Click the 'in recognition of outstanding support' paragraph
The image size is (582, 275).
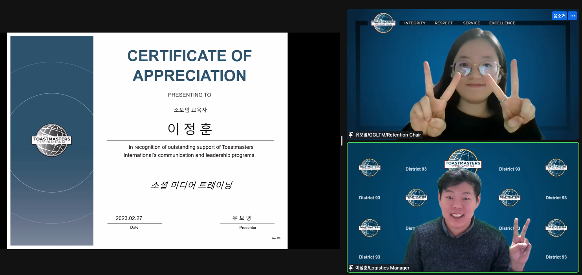(190, 151)
